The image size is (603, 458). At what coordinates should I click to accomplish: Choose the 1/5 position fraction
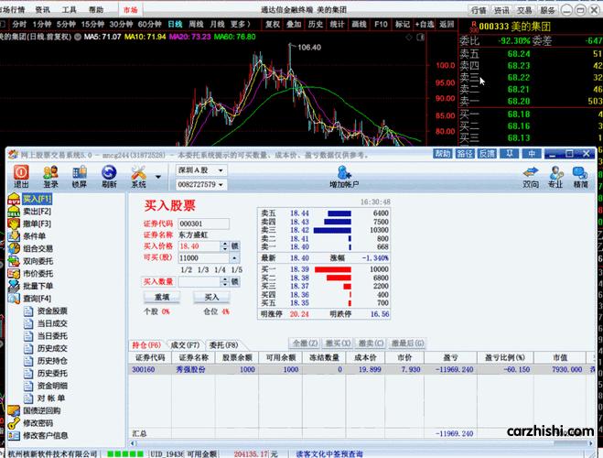(237, 270)
